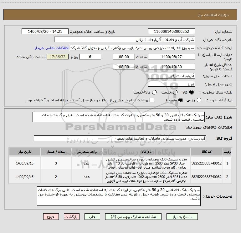Click the need number field 1100001403000252
Image resolution: width=241 pixels, height=233 pixels.
172,32
